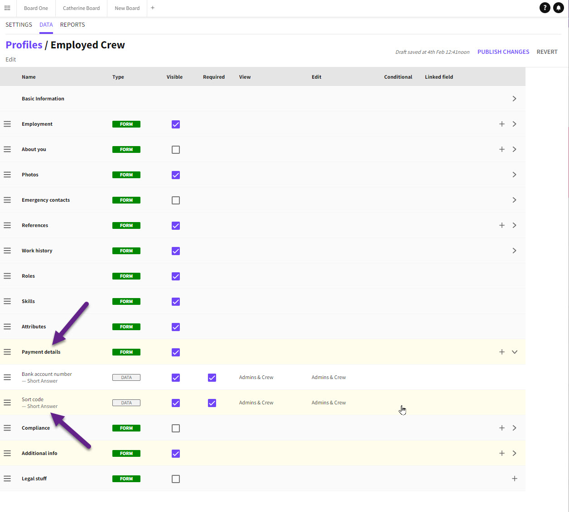Expand the Basic Information row
Image resolution: width=569 pixels, height=512 pixels.
[x=514, y=99]
